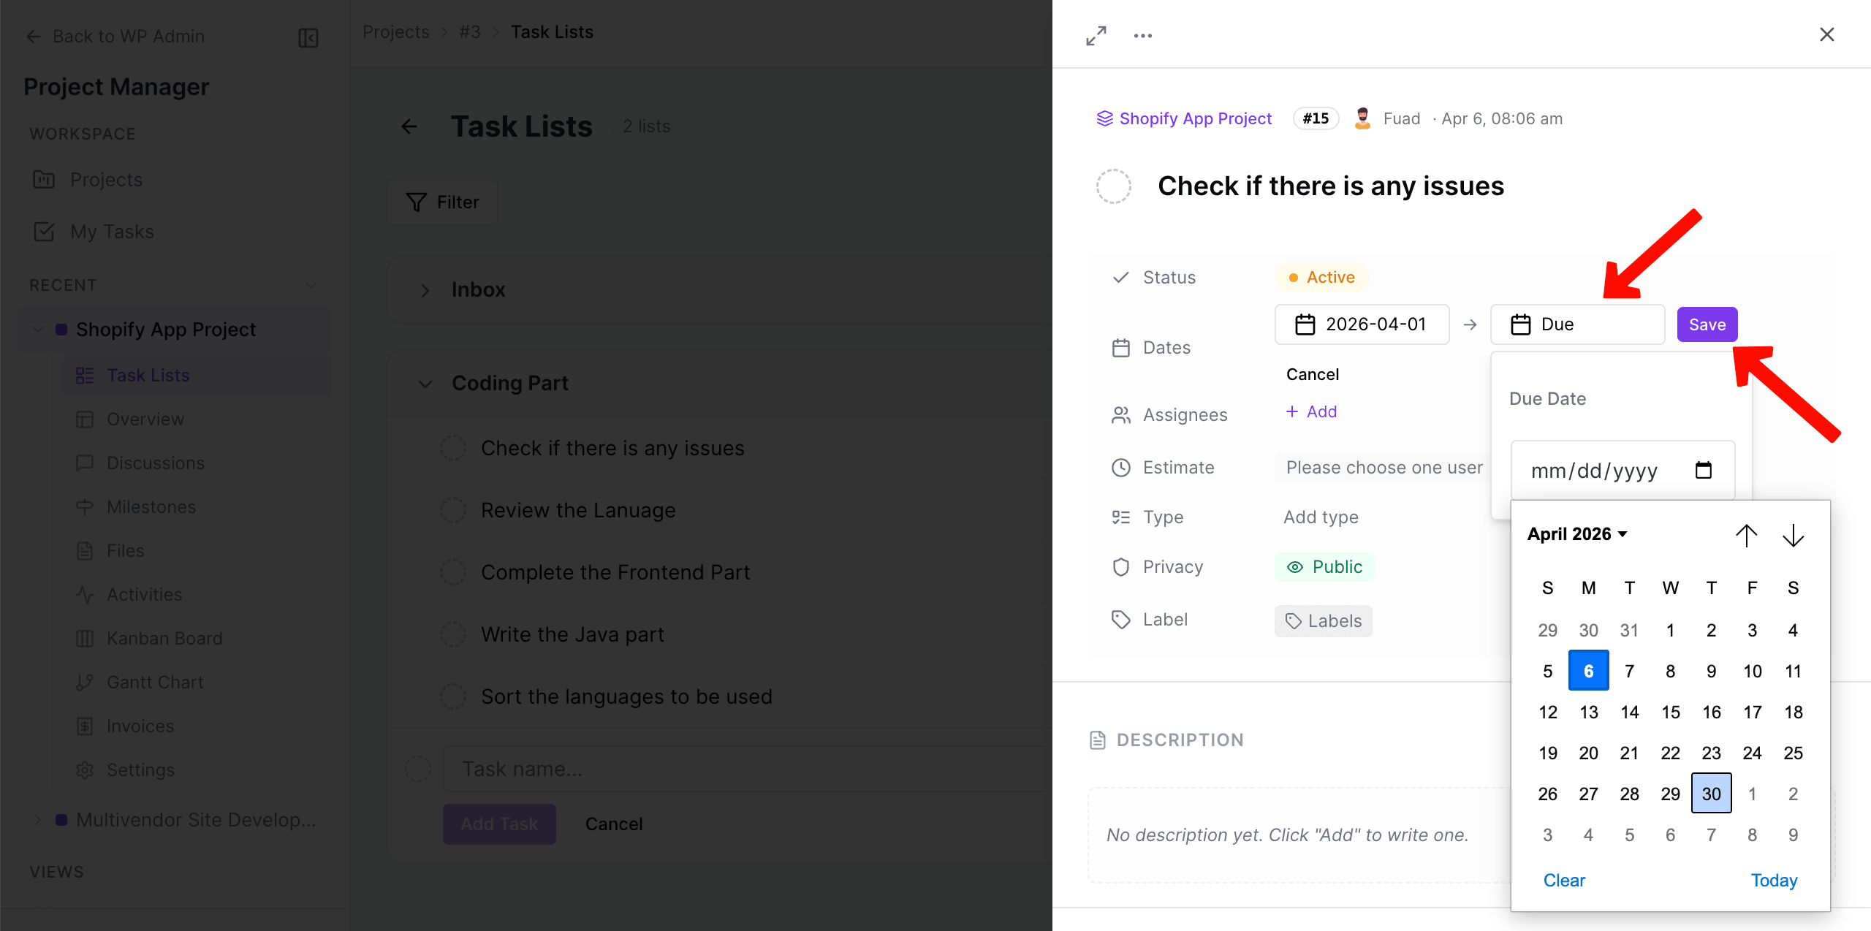The height and width of the screenshot is (931, 1871).
Task: Collapse the sidebar panel icon
Action: point(308,37)
